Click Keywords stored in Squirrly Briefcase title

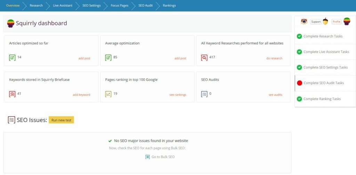[x=39, y=80]
